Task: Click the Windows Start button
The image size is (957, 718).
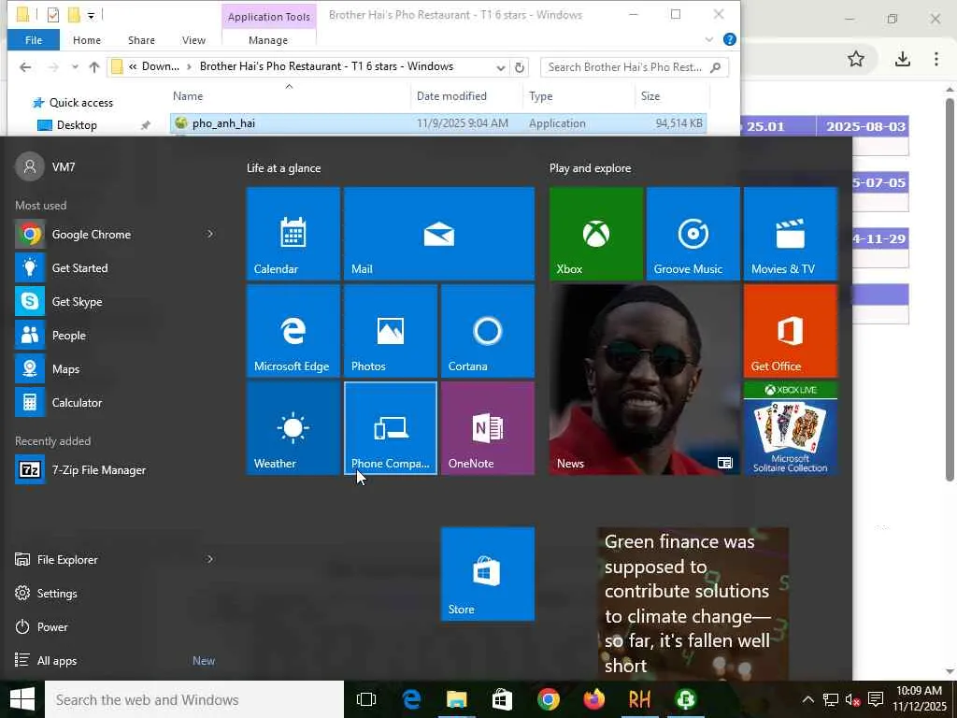Action: [22, 699]
